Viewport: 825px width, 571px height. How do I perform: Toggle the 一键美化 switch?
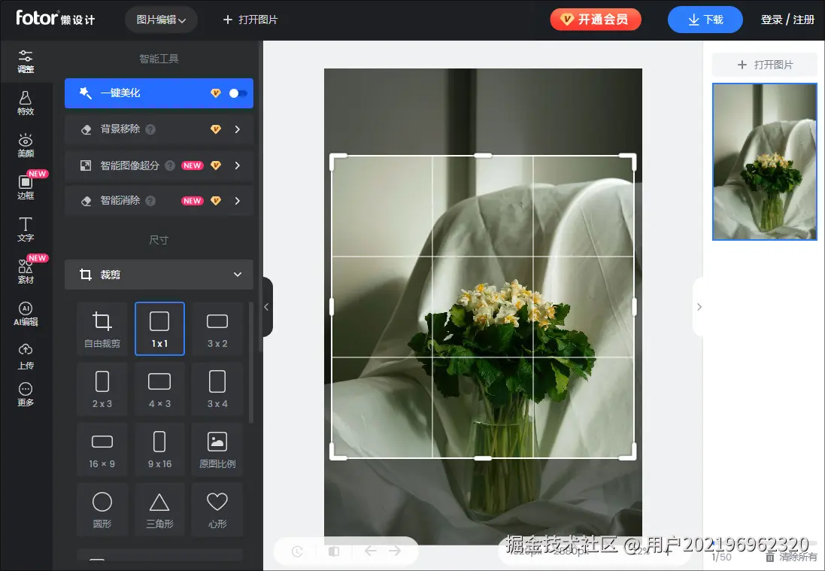tap(238, 93)
